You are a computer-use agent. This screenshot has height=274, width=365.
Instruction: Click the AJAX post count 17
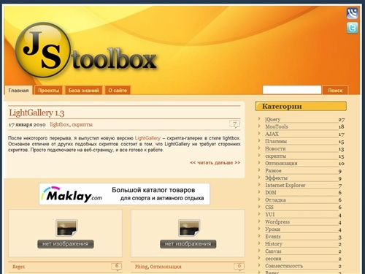tap(342, 134)
